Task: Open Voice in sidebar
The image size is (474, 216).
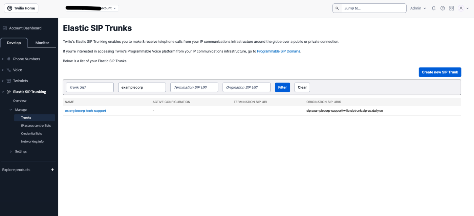Action: [18, 70]
